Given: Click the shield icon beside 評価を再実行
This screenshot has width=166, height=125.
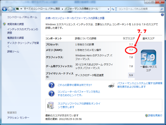Looking at the screenshot, I should point(146,115).
